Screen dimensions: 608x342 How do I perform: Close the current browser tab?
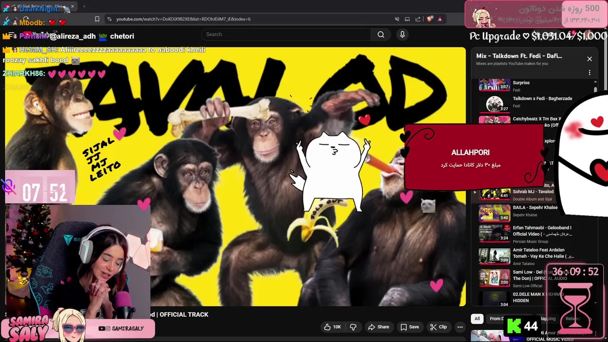72,7
